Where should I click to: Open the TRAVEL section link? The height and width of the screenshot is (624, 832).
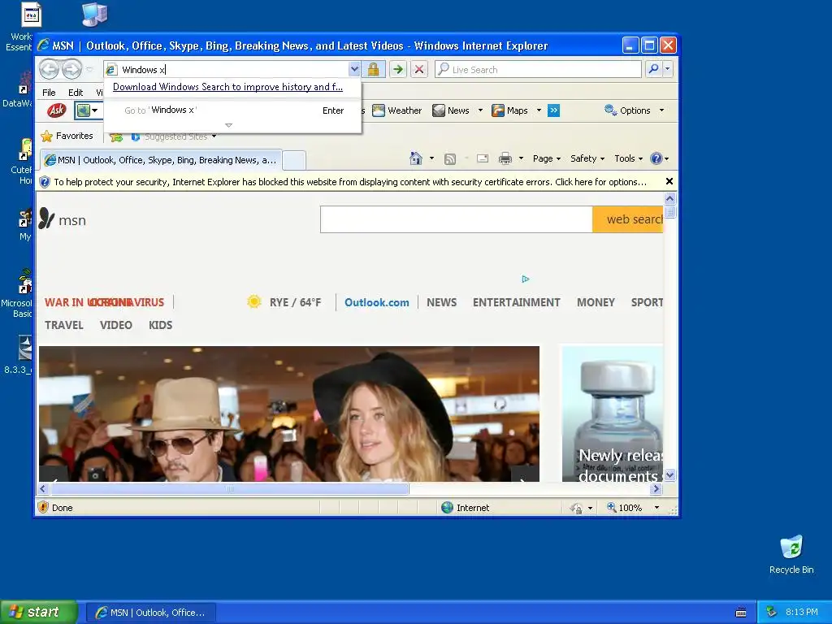click(63, 325)
